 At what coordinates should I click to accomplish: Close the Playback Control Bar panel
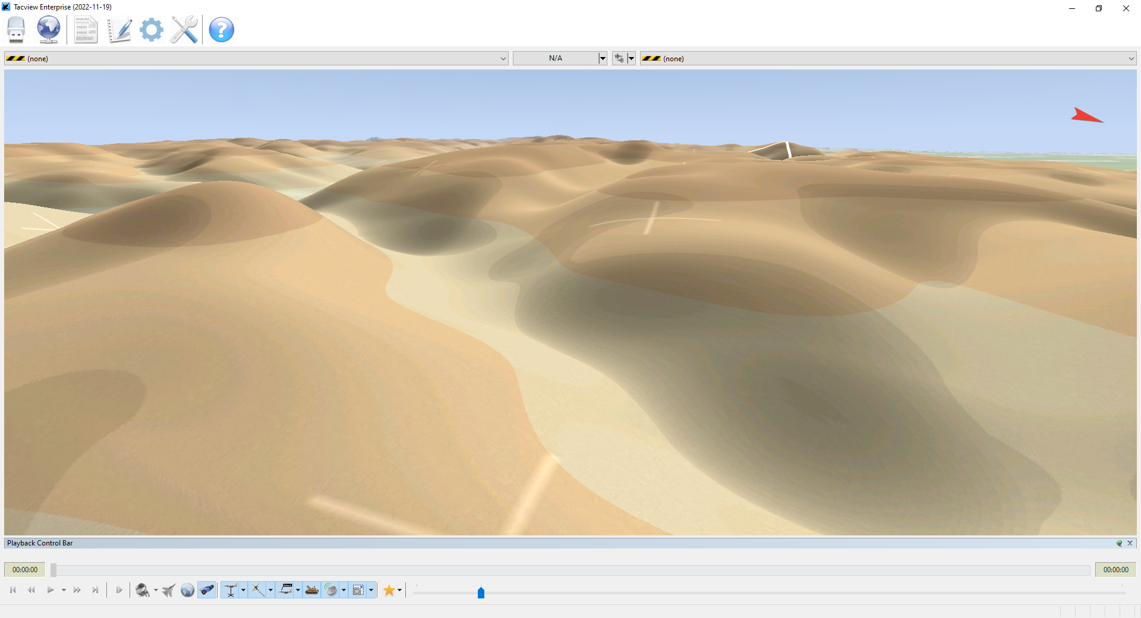click(1130, 543)
